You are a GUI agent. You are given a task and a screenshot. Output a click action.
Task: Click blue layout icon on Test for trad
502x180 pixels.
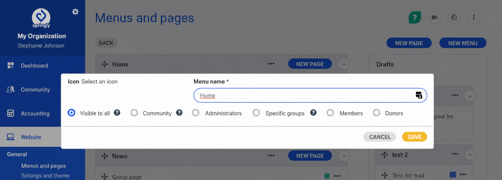[x=453, y=175]
